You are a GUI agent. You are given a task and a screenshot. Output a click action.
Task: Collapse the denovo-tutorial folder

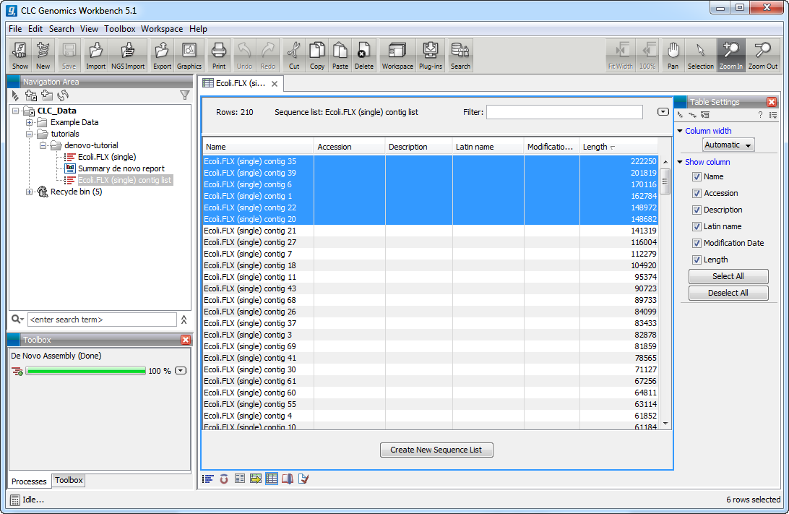[x=43, y=145]
